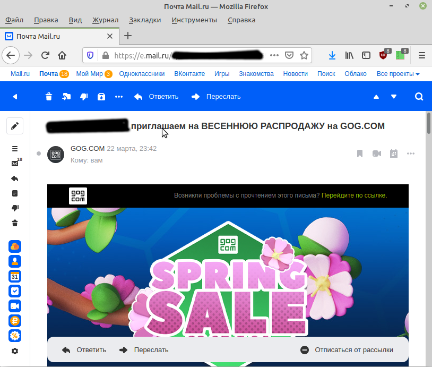Open the sidebar hamburger menu
432x367 pixels.
pyautogui.click(x=15, y=149)
